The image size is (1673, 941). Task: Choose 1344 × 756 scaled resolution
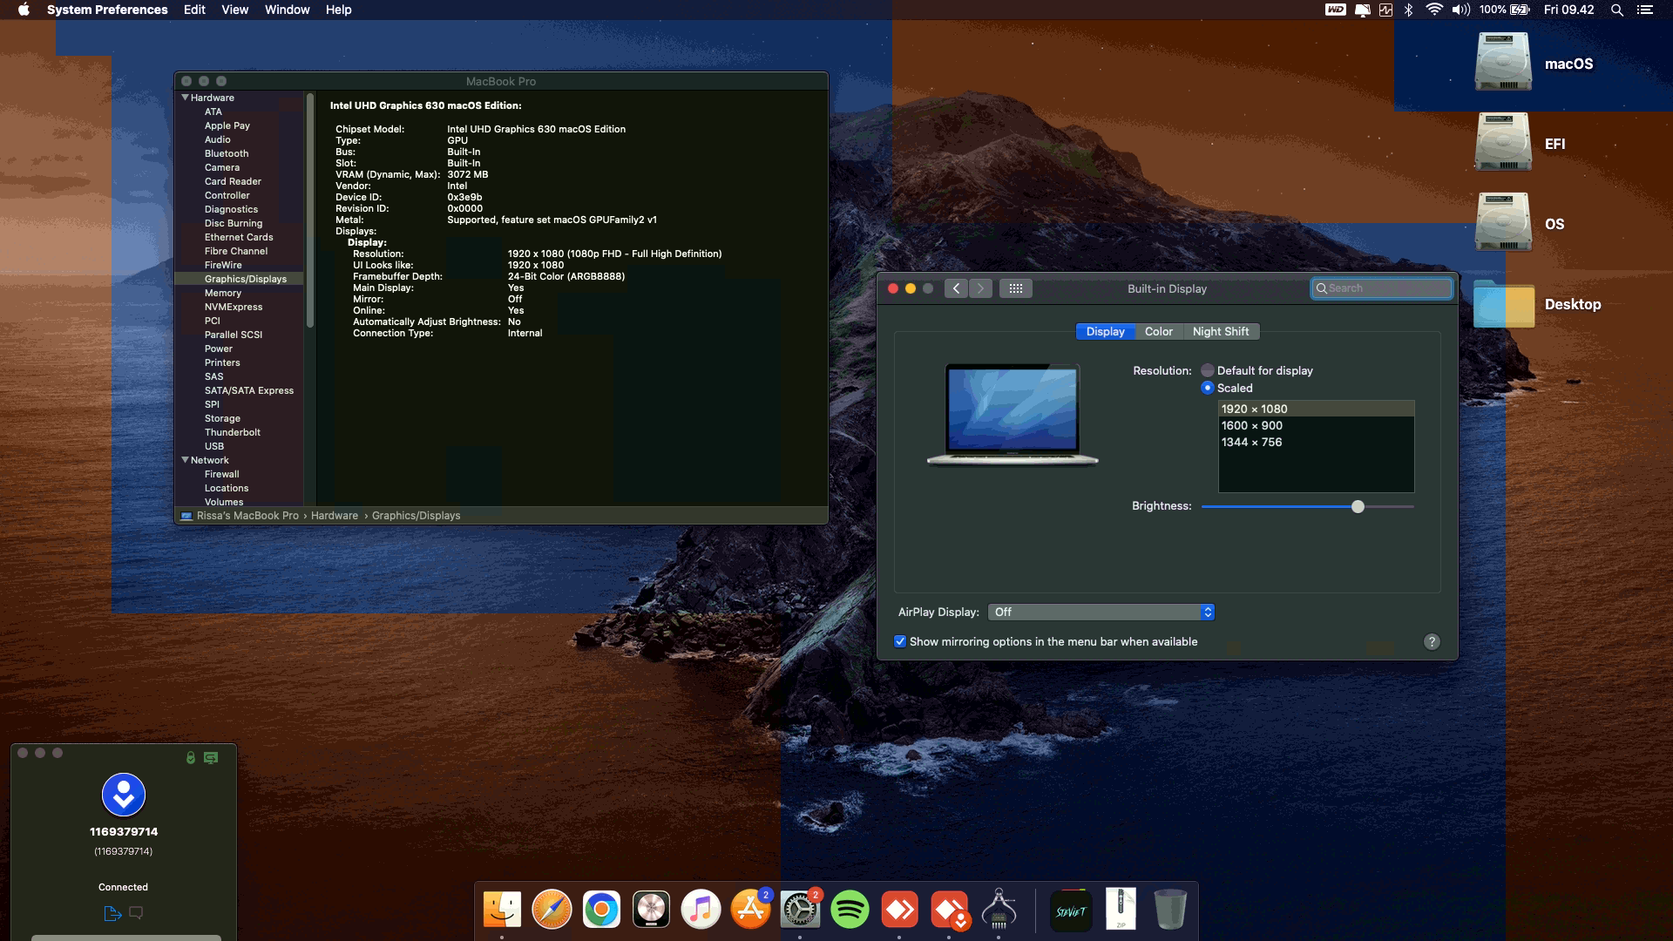(x=1316, y=442)
